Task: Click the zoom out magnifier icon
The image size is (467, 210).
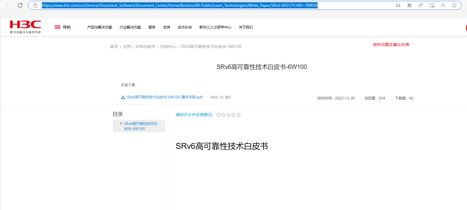Action: (443, 5)
